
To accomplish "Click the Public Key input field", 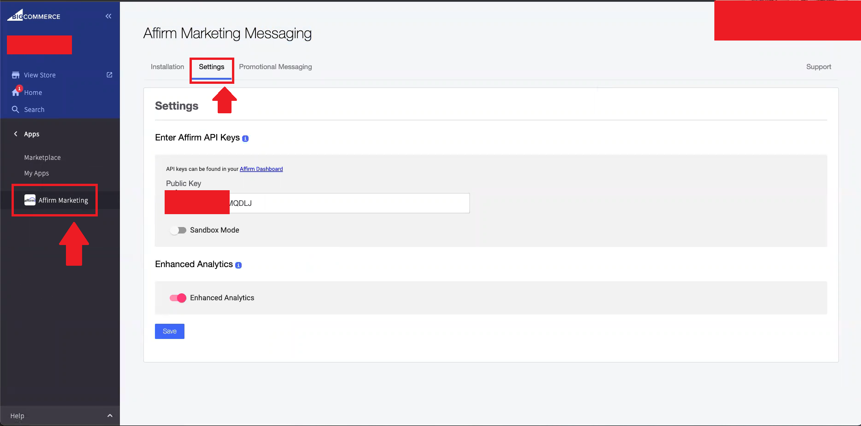I will (x=317, y=203).
